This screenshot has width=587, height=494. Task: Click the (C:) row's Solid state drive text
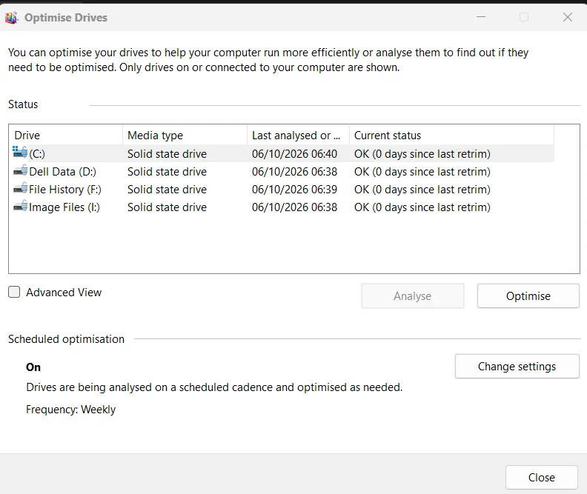pos(167,154)
